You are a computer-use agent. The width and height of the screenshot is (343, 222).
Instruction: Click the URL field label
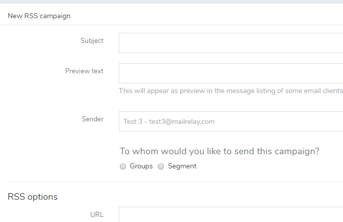(x=97, y=214)
